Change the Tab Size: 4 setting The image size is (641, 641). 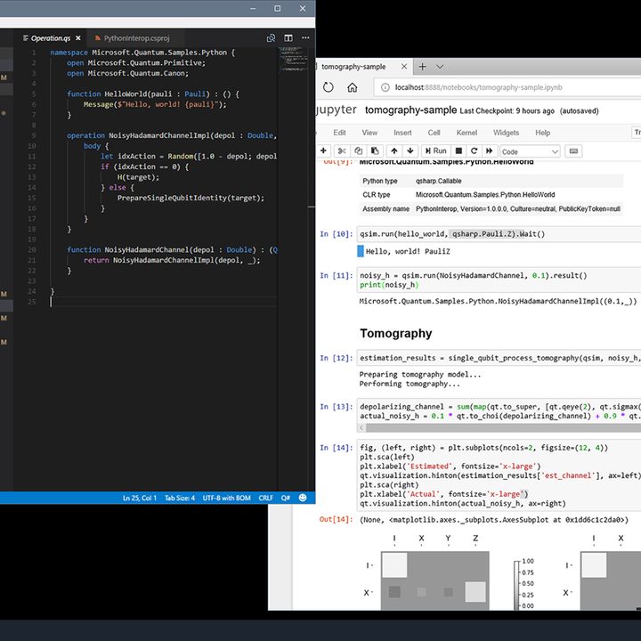pos(180,498)
